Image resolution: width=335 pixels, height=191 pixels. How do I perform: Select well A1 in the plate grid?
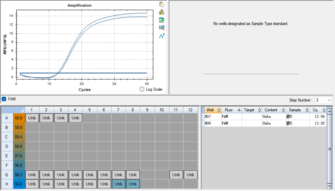tap(32, 118)
